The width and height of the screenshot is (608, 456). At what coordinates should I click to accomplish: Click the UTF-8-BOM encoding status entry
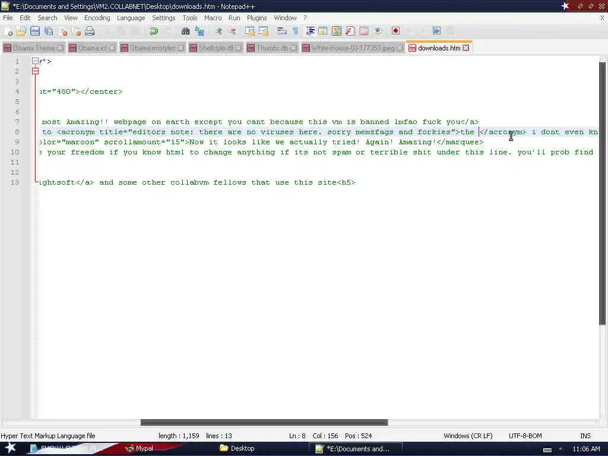pyautogui.click(x=525, y=436)
